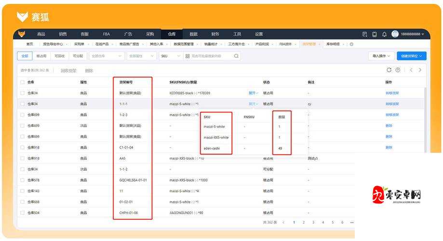
Task: Refresh the shelf list
Action: [389, 70]
